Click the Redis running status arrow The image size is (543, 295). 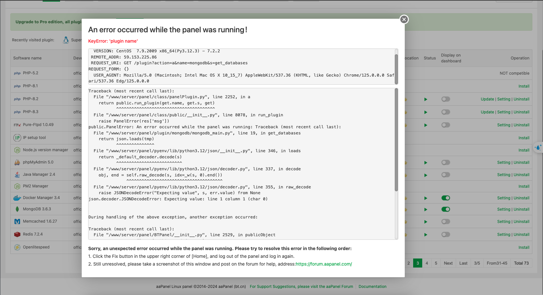426,235
